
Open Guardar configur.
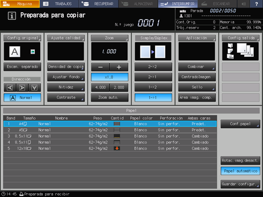click(240, 184)
